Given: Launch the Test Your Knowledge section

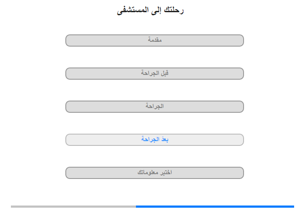Looking at the screenshot, I should click(154, 173).
